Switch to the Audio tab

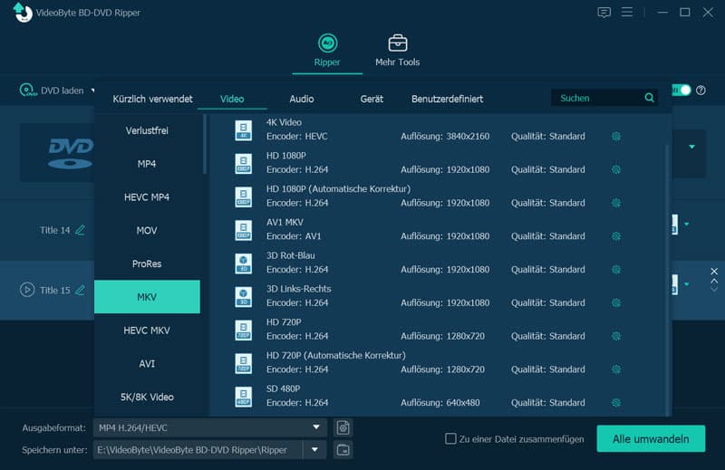click(x=302, y=99)
